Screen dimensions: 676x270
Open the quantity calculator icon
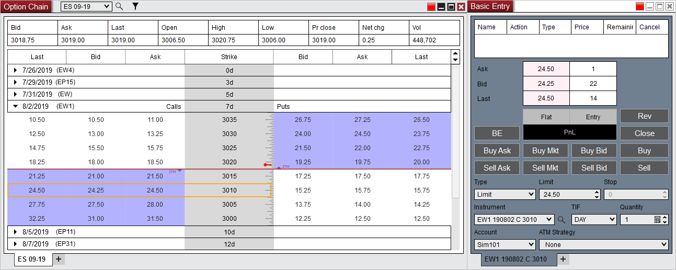657,220
